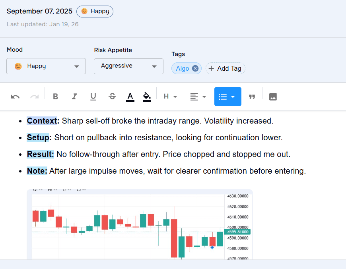Turn off the active bulleted list
This screenshot has height=269, width=346.
coord(224,97)
